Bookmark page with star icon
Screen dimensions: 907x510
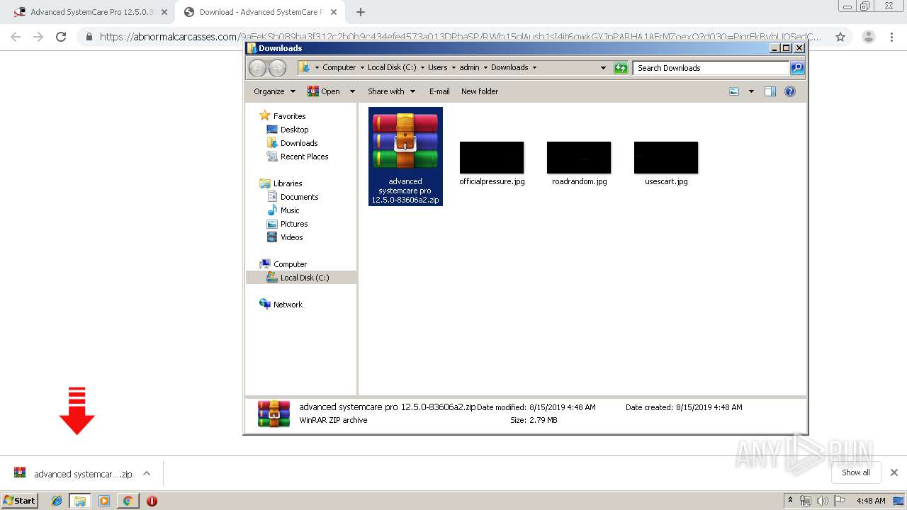click(x=840, y=37)
